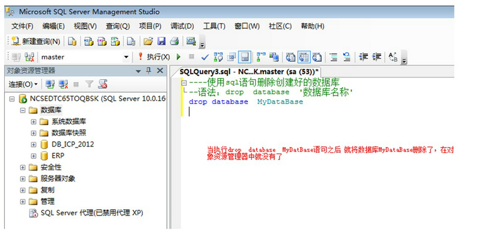Image resolution: width=481 pixels, height=236 pixels.
Task: Open the 视图(V) menu
Action: (85, 26)
